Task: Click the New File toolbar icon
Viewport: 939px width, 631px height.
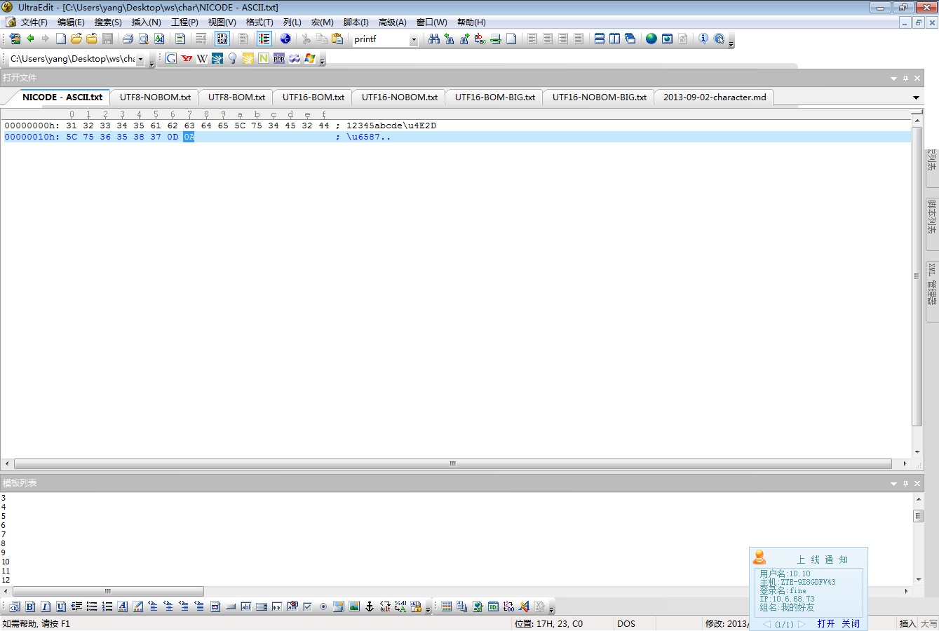Action: coord(61,39)
